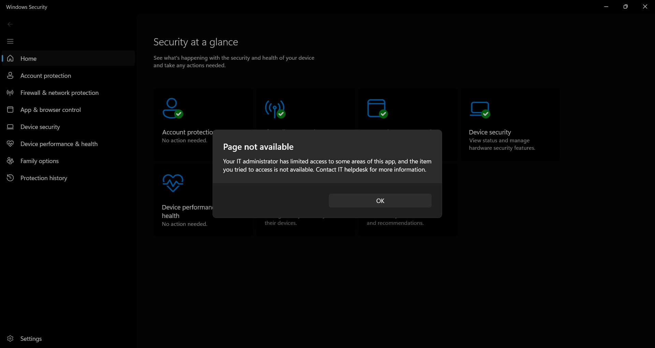This screenshot has width=655, height=348.
Task: Click the Settings gear icon in the sidebar
Action: coord(10,338)
